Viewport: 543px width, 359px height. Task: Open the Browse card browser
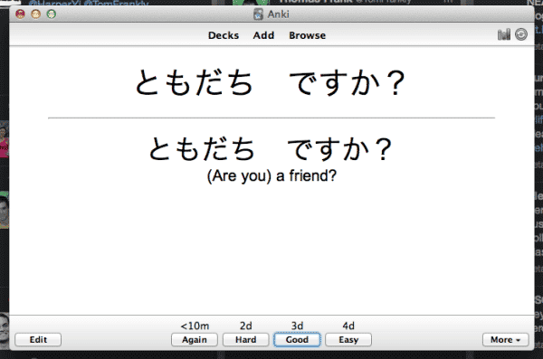point(307,35)
